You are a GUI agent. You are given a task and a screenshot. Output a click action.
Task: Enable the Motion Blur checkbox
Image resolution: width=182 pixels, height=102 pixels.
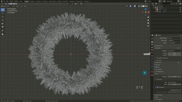coord(156,71)
